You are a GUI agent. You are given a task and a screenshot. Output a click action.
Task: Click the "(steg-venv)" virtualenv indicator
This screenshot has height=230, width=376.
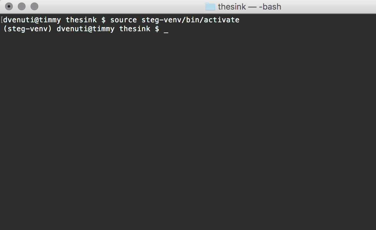click(28, 29)
